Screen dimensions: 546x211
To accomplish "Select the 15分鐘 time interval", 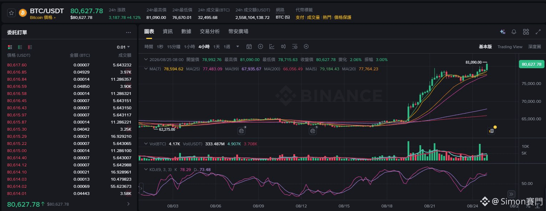I will [174, 47].
